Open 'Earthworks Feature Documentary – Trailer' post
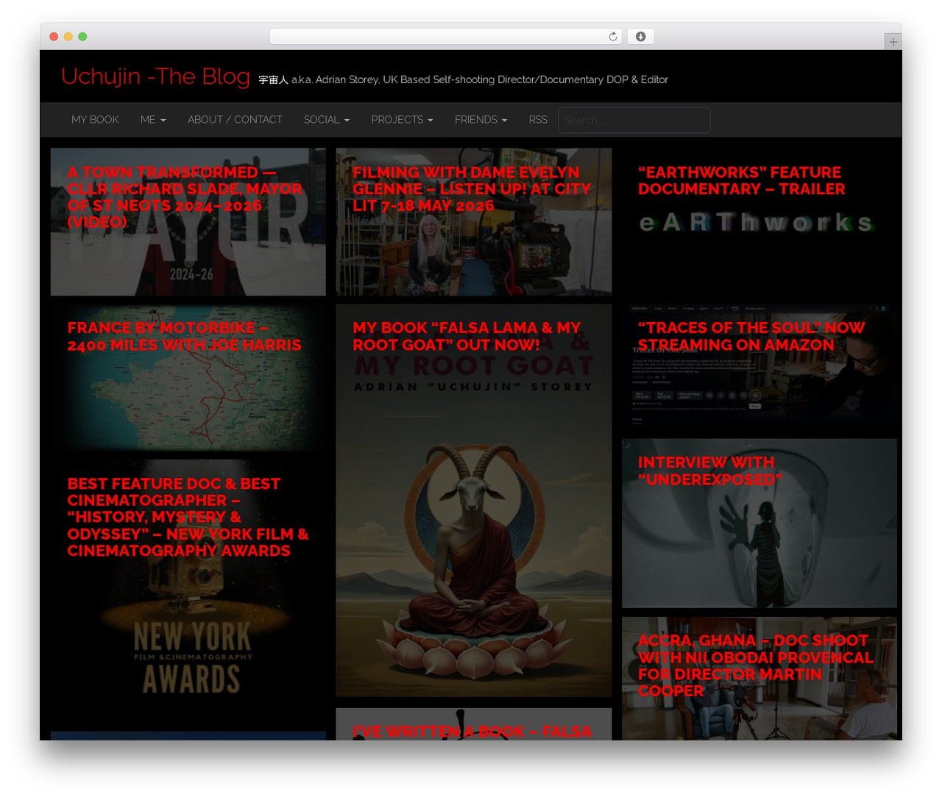The image size is (942, 797). [741, 181]
